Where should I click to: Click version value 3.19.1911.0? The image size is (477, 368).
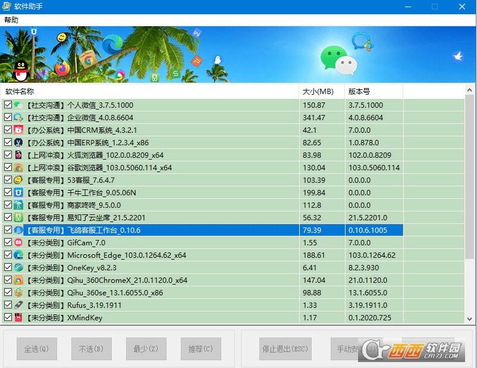(x=368, y=305)
